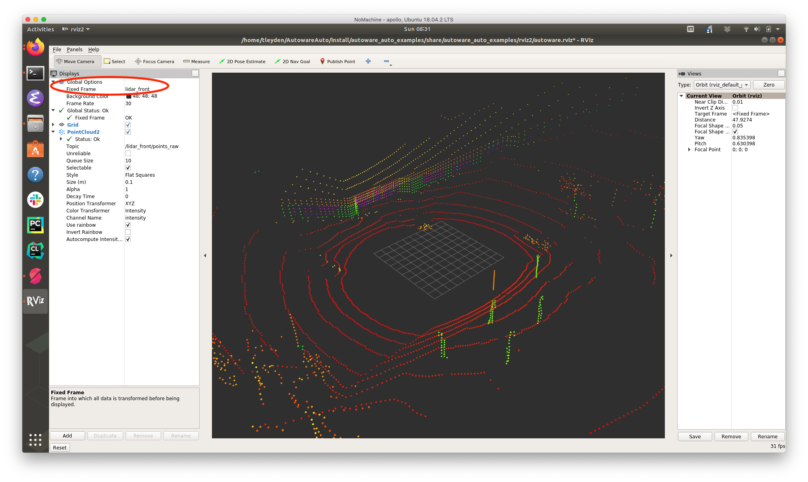Click the Topic value /lidar_front/points_raw

tap(152, 146)
